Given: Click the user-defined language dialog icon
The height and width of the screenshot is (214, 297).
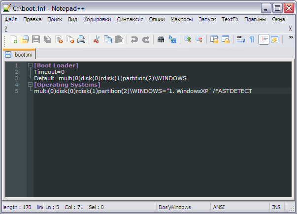Looking at the screenshot, I should pos(275,40).
